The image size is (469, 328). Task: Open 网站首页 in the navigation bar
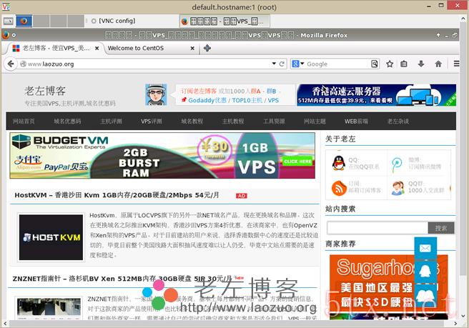[24, 121]
